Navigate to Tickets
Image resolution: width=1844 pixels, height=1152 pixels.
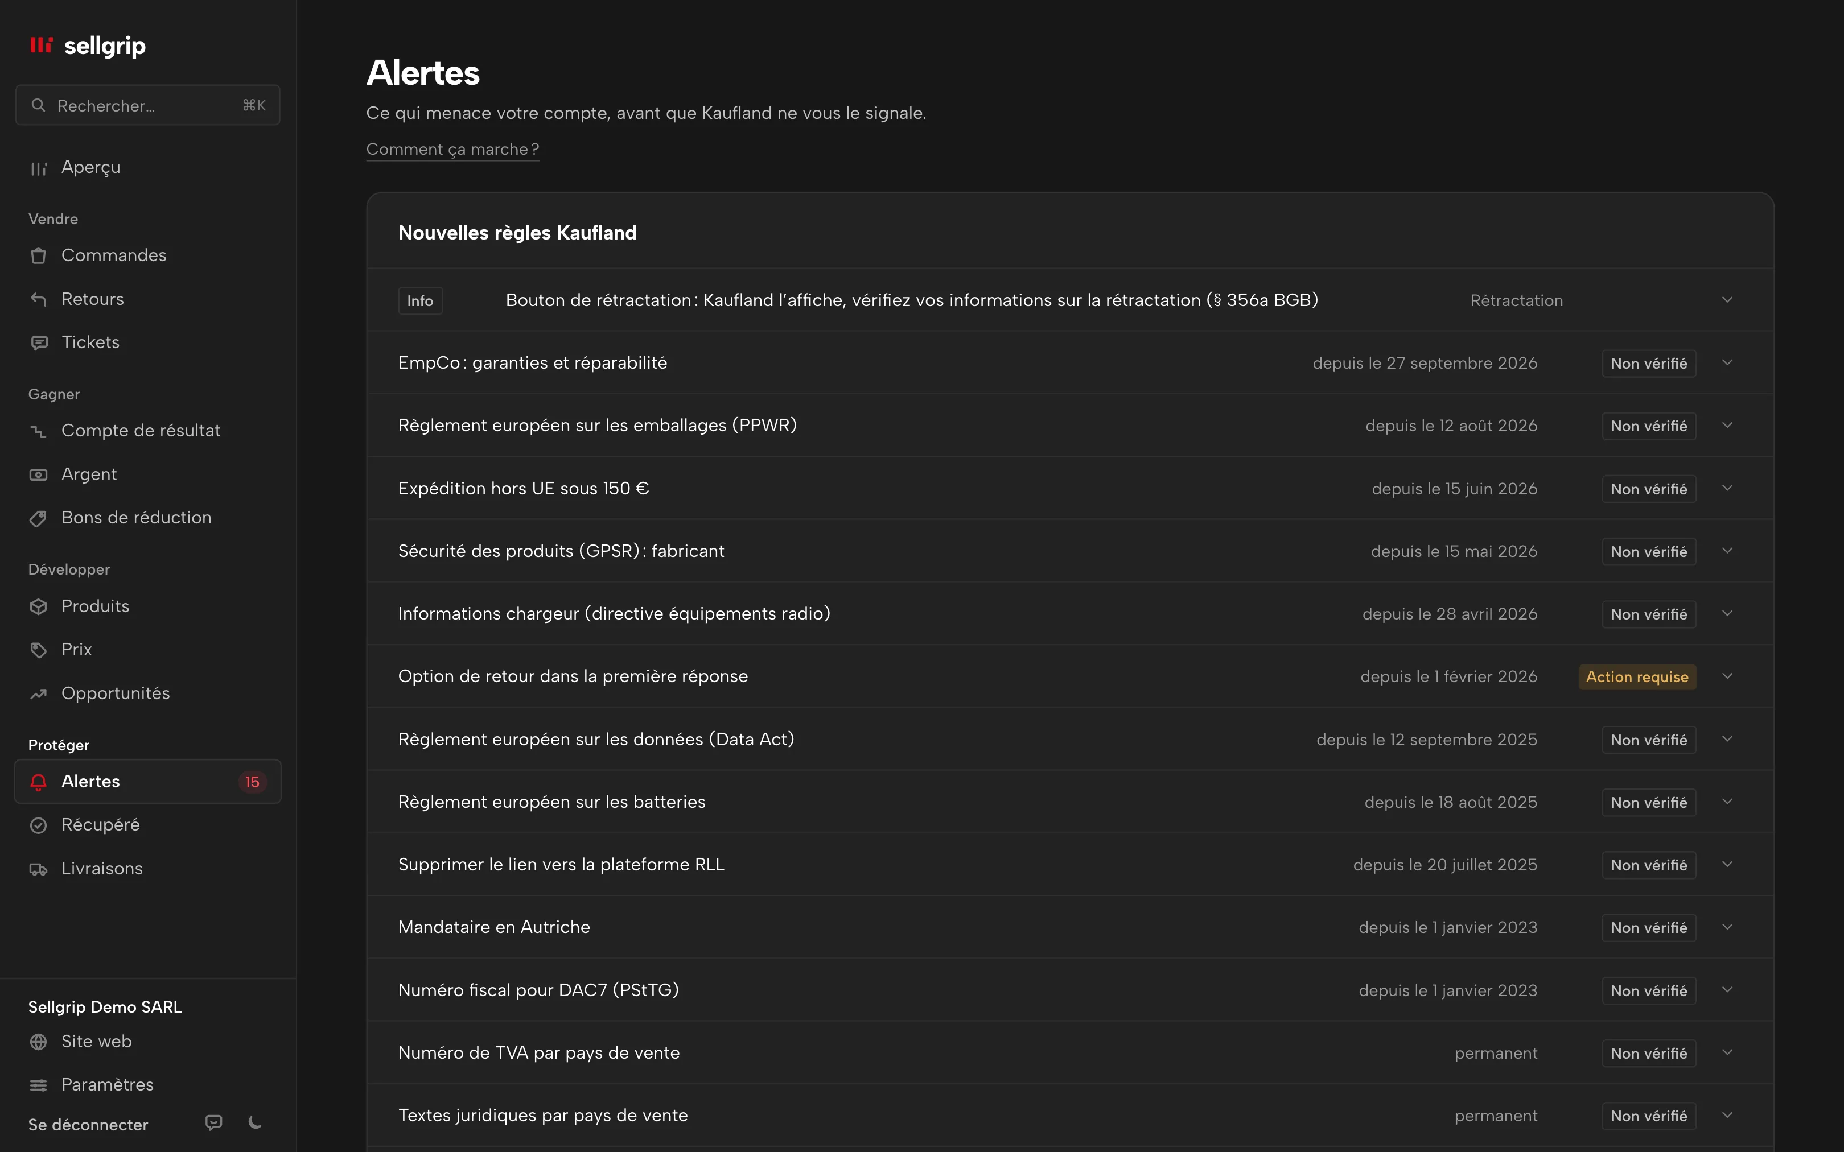tap(148, 343)
